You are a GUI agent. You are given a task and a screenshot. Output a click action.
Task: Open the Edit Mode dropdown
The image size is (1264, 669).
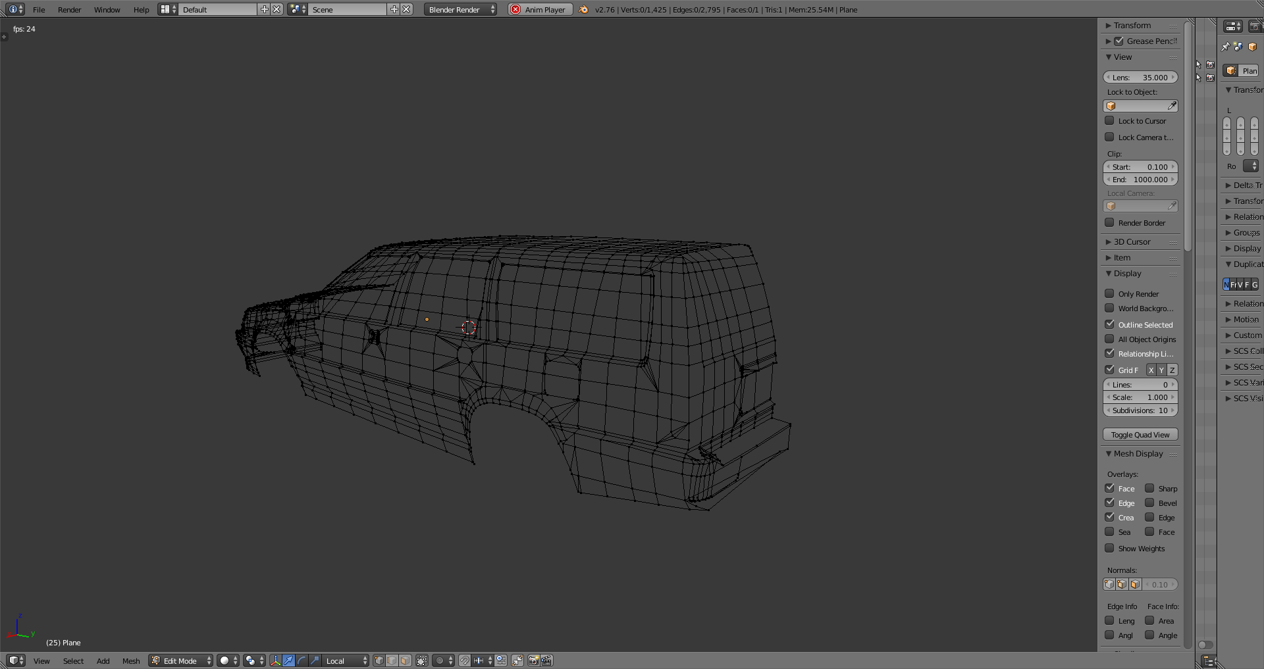181,660
